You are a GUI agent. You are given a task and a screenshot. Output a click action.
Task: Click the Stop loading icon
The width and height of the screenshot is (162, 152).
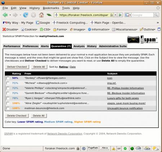33,15
